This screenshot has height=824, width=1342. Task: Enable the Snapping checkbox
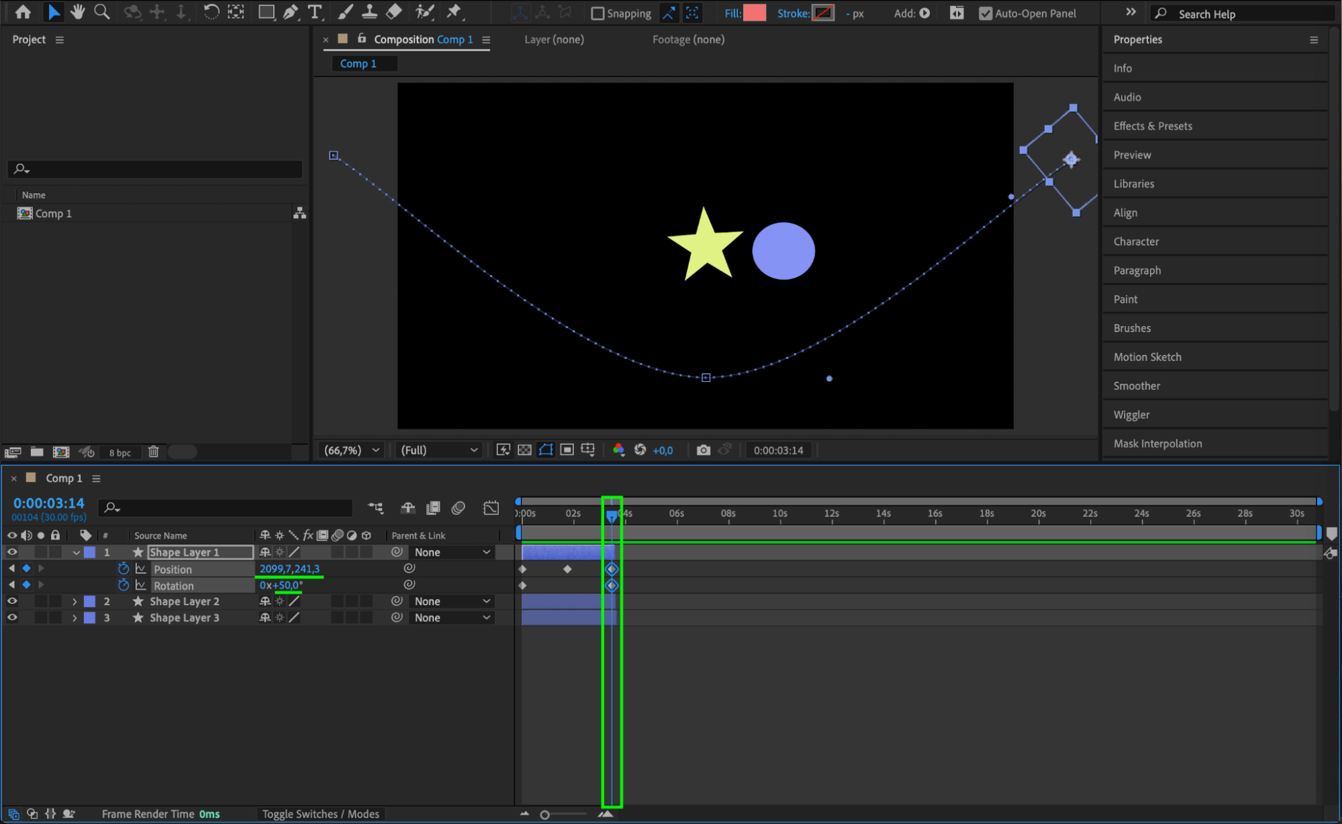pos(597,13)
